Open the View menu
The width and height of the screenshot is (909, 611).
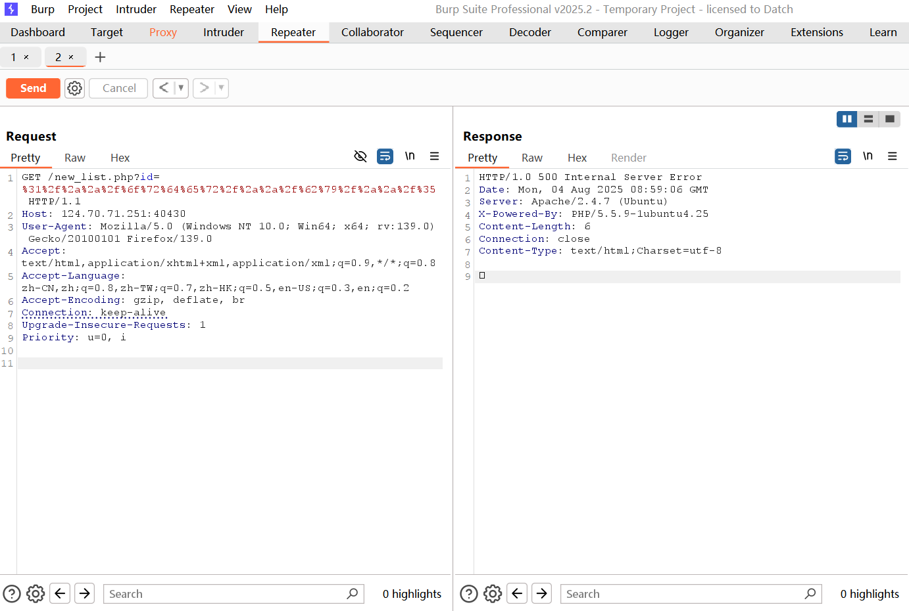pos(239,9)
